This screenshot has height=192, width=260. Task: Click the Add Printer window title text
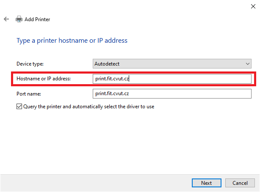tap(37, 19)
